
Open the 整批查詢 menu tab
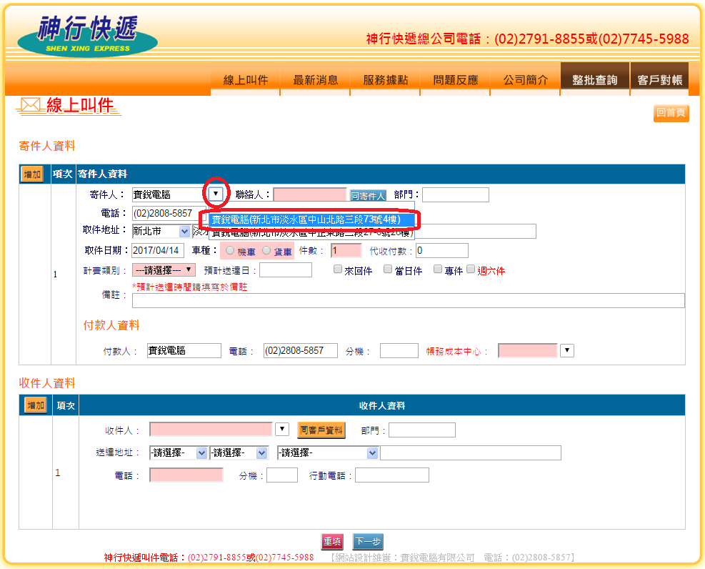pyautogui.click(x=594, y=80)
